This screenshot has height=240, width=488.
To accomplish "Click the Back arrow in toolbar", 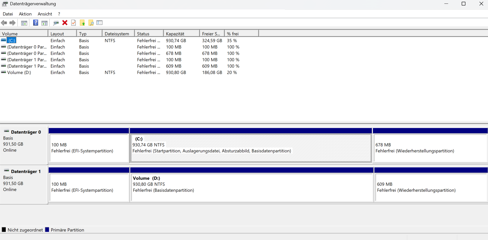I will coord(4,23).
